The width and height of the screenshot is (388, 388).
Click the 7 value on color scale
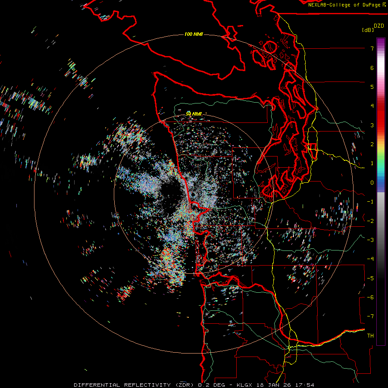pyautogui.click(x=372, y=48)
